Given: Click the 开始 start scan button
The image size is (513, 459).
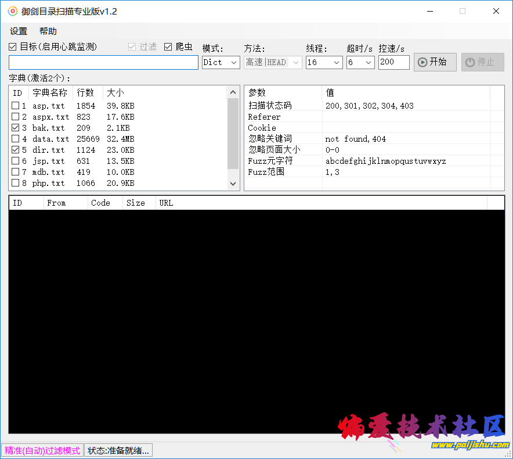Looking at the screenshot, I should 435,62.
